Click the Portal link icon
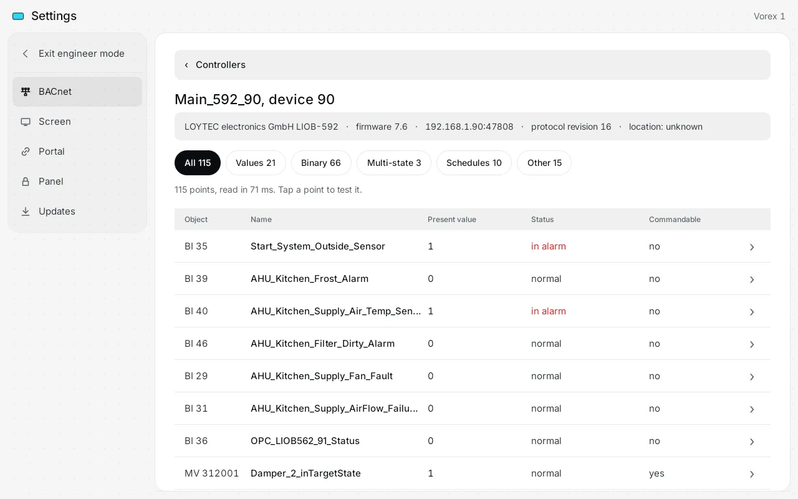Image resolution: width=798 pixels, height=499 pixels. (x=26, y=152)
